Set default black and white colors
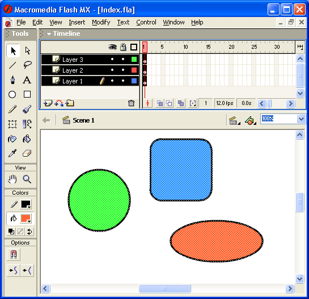Image resolution: width=309 pixels, height=299 pixels. tap(11, 231)
